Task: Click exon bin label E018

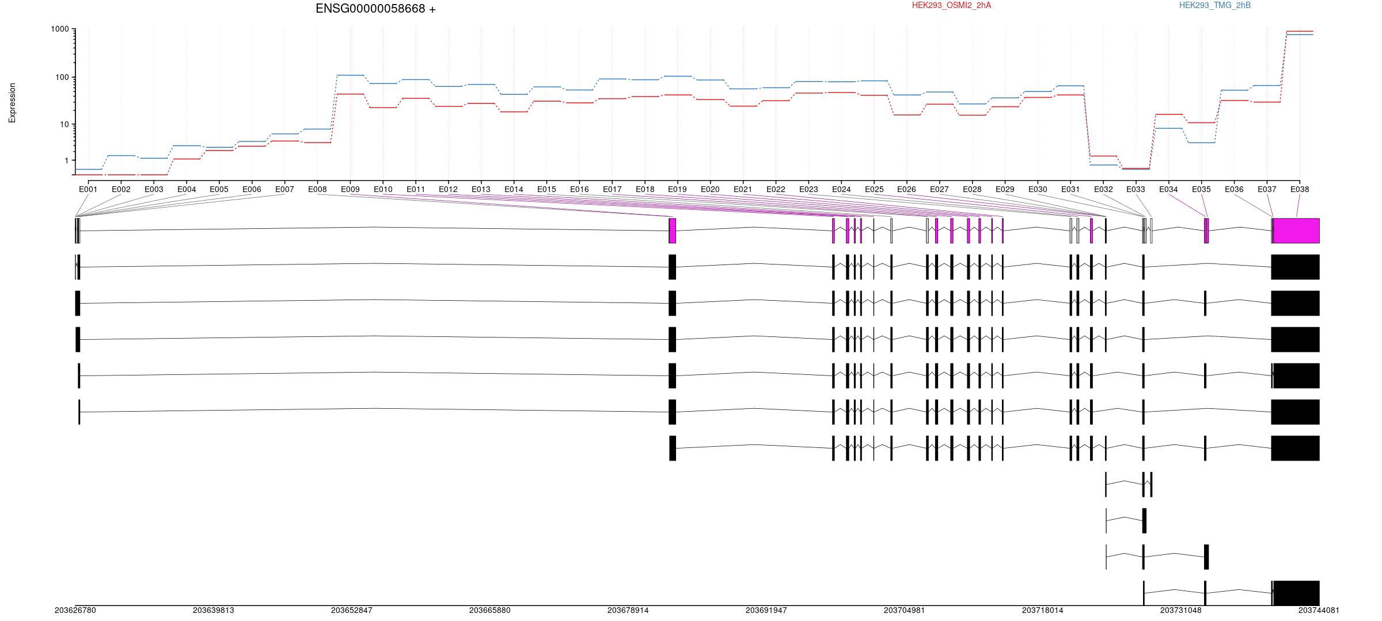Action: tap(645, 189)
